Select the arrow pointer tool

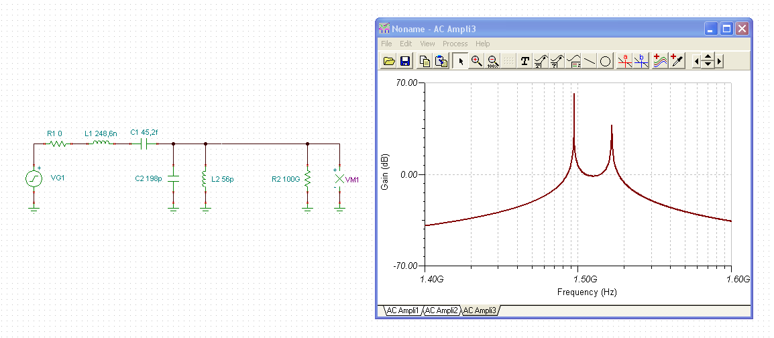point(460,61)
